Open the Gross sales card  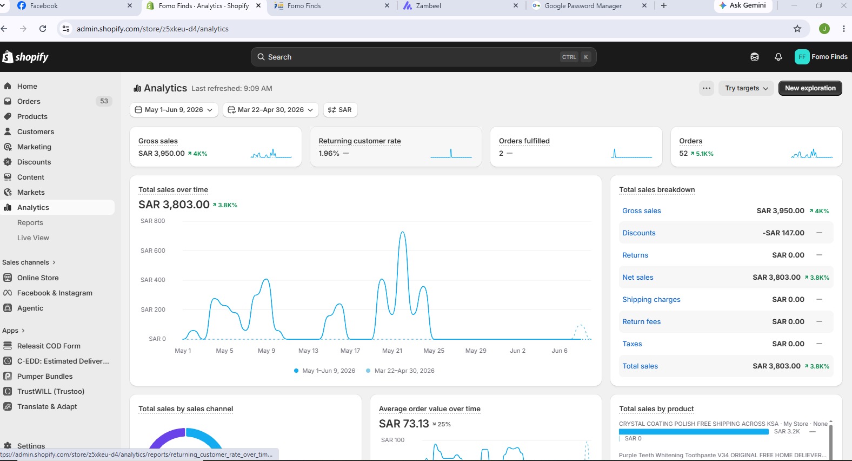[216, 147]
